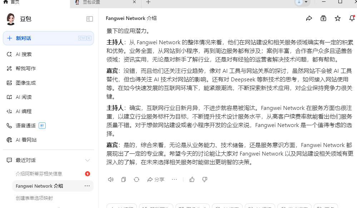Dislike the response with thumbs down
This screenshot has height=208, width=357.
[x=205, y=179]
